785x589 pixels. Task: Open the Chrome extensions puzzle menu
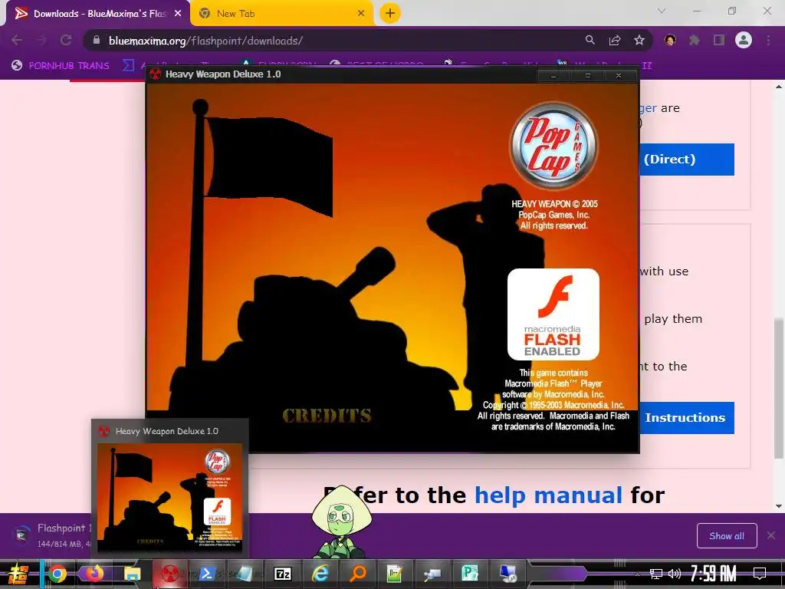(695, 40)
